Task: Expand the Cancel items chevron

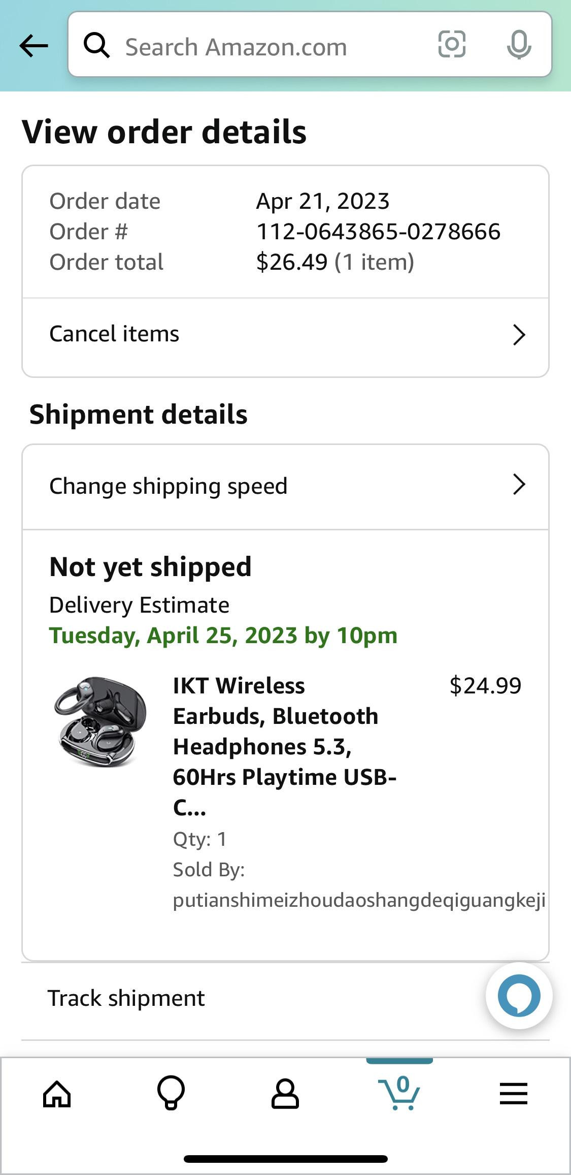Action: coord(518,335)
